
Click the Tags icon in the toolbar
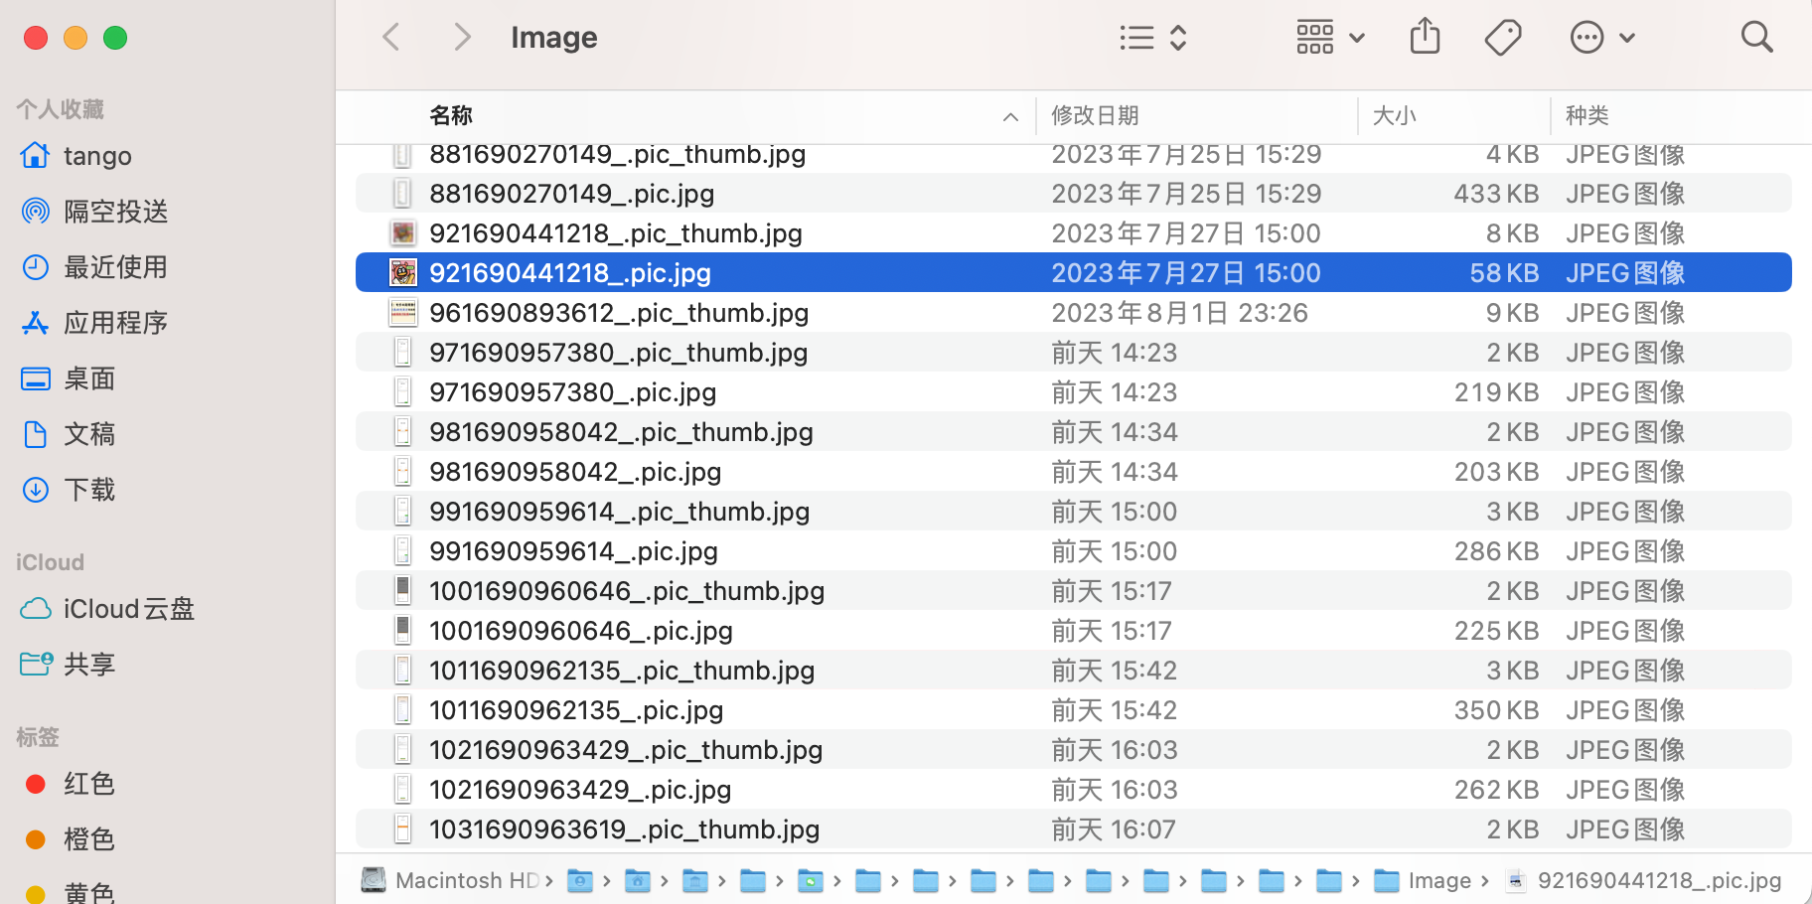pos(1502,38)
